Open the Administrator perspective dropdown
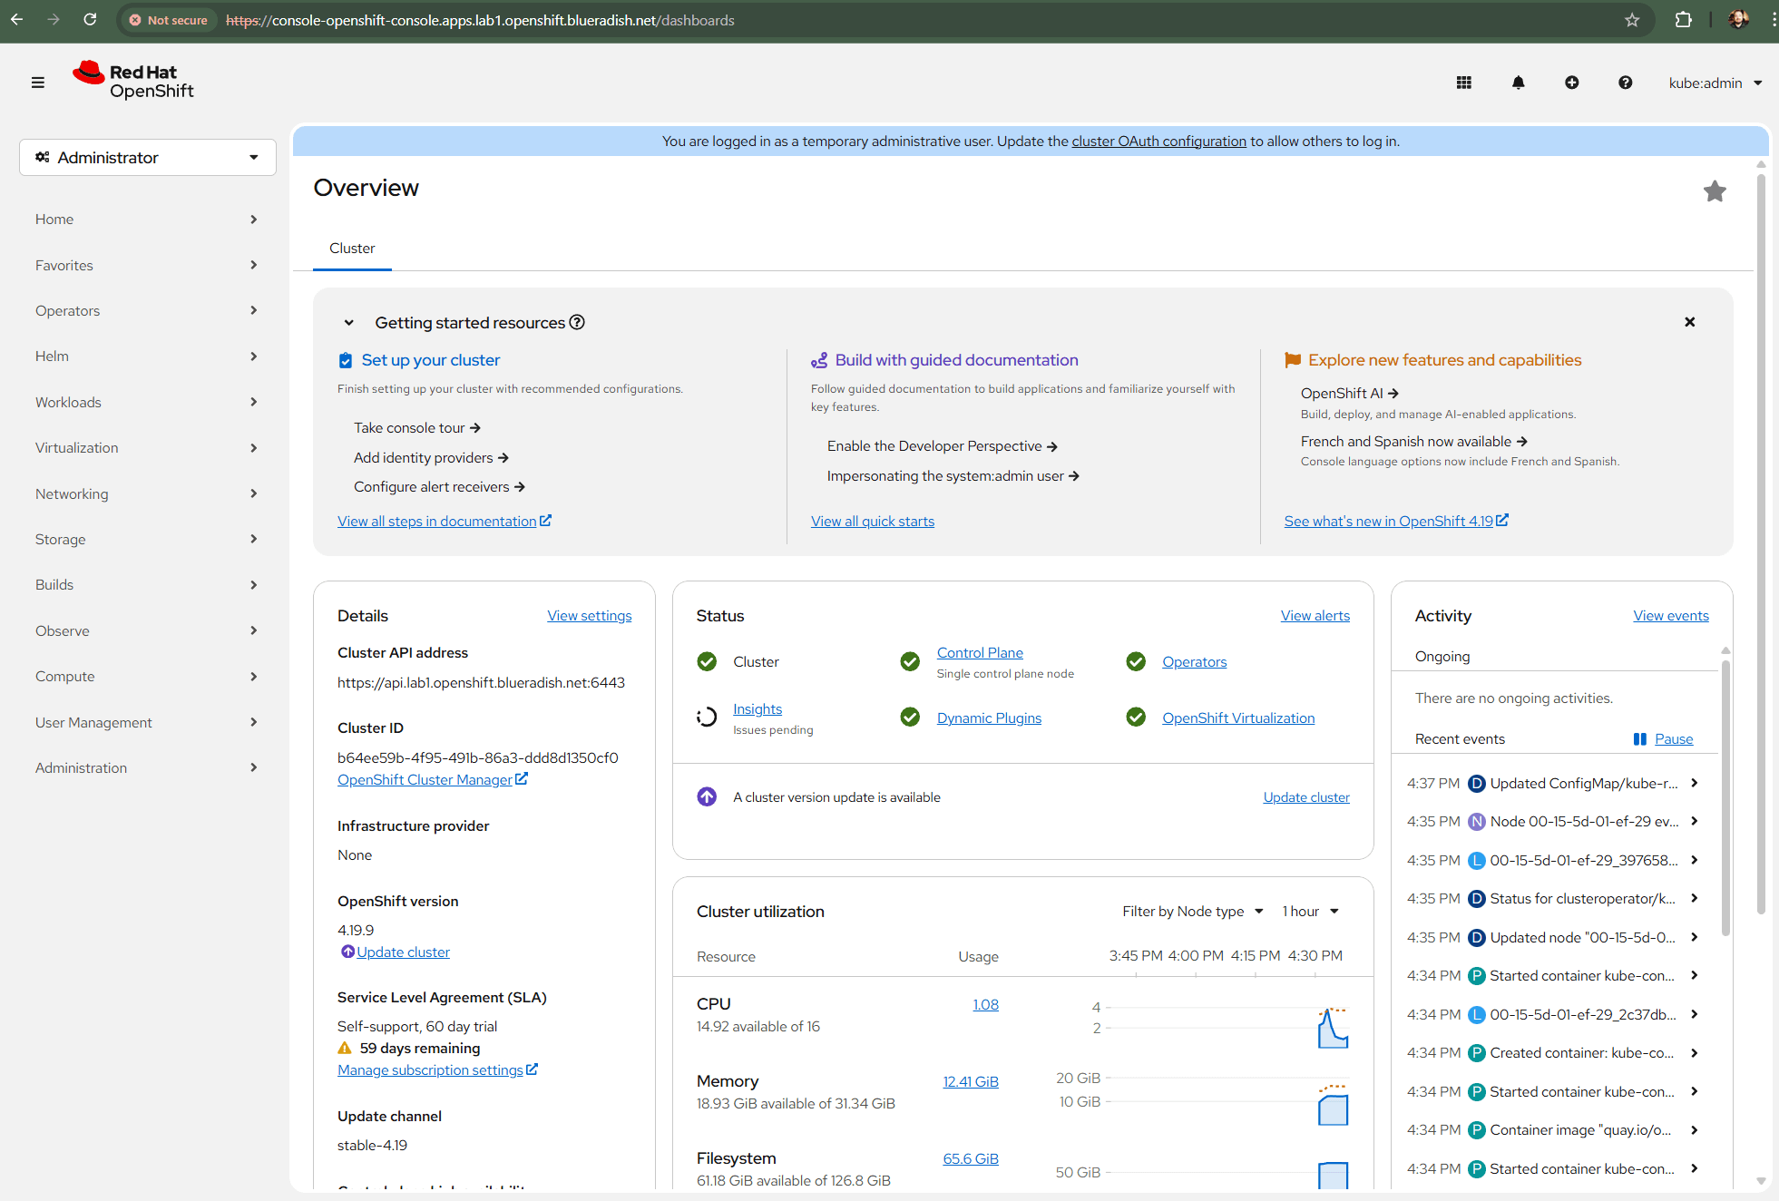The height and width of the screenshot is (1201, 1779). click(x=147, y=158)
